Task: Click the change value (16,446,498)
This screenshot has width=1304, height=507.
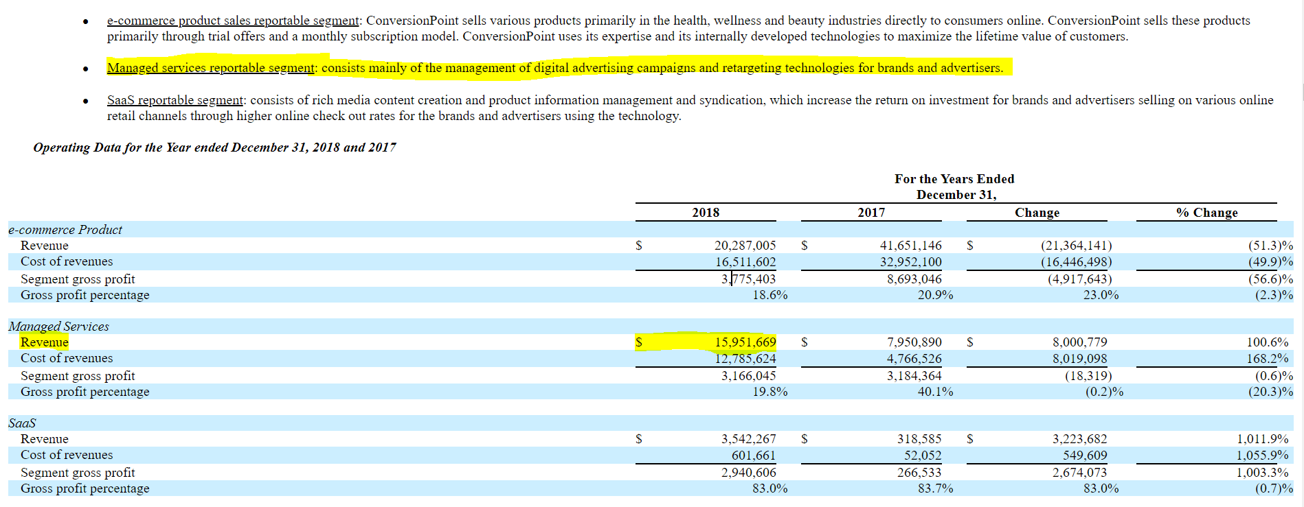Action: click(x=1076, y=262)
